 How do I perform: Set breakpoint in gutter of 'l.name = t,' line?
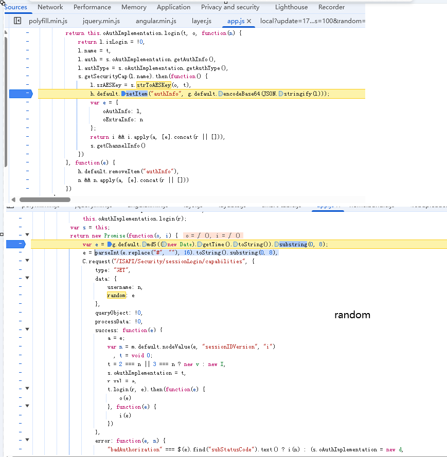[27, 50]
